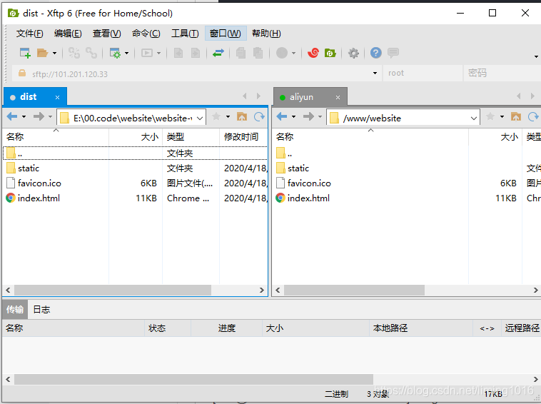Click transfer panel horizontal scrollbar thumb
Image resolution: width=541 pixels, height=404 pixels.
coord(193,380)
